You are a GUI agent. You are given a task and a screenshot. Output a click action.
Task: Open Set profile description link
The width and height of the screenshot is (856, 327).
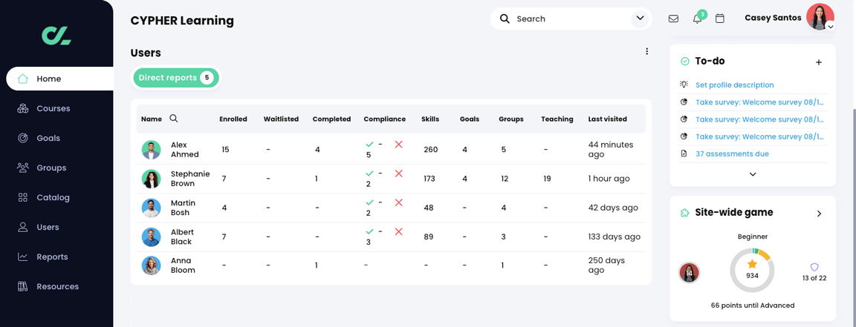coord(734,85)
